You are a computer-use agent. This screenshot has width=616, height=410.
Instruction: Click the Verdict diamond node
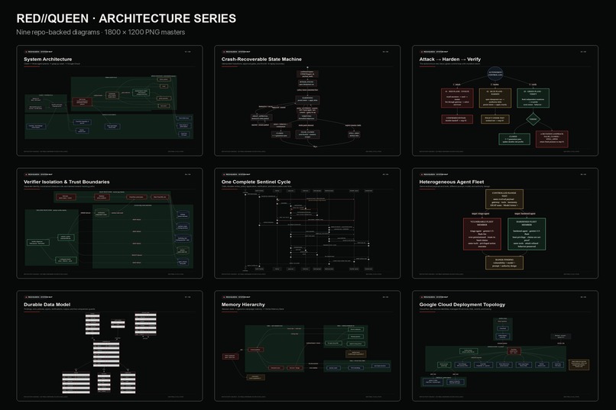click(533, 119)
